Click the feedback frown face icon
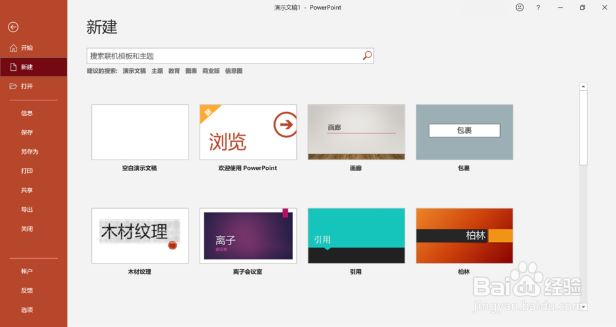Image resolution: width=616 pixels, height=327 pixels. tap(519, 7)
